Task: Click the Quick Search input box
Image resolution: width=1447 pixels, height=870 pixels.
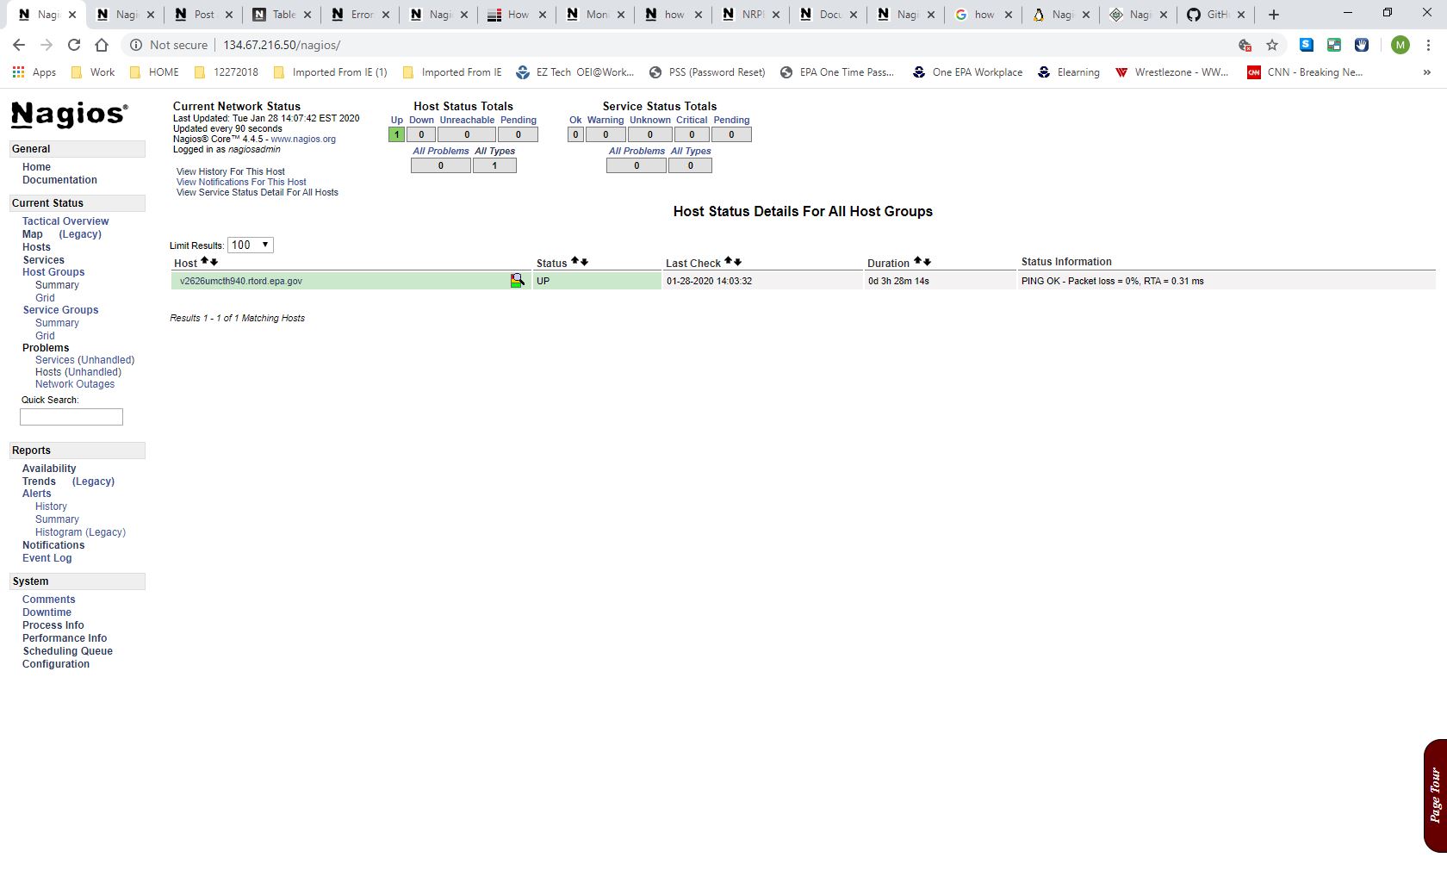Action: (71, 417)
